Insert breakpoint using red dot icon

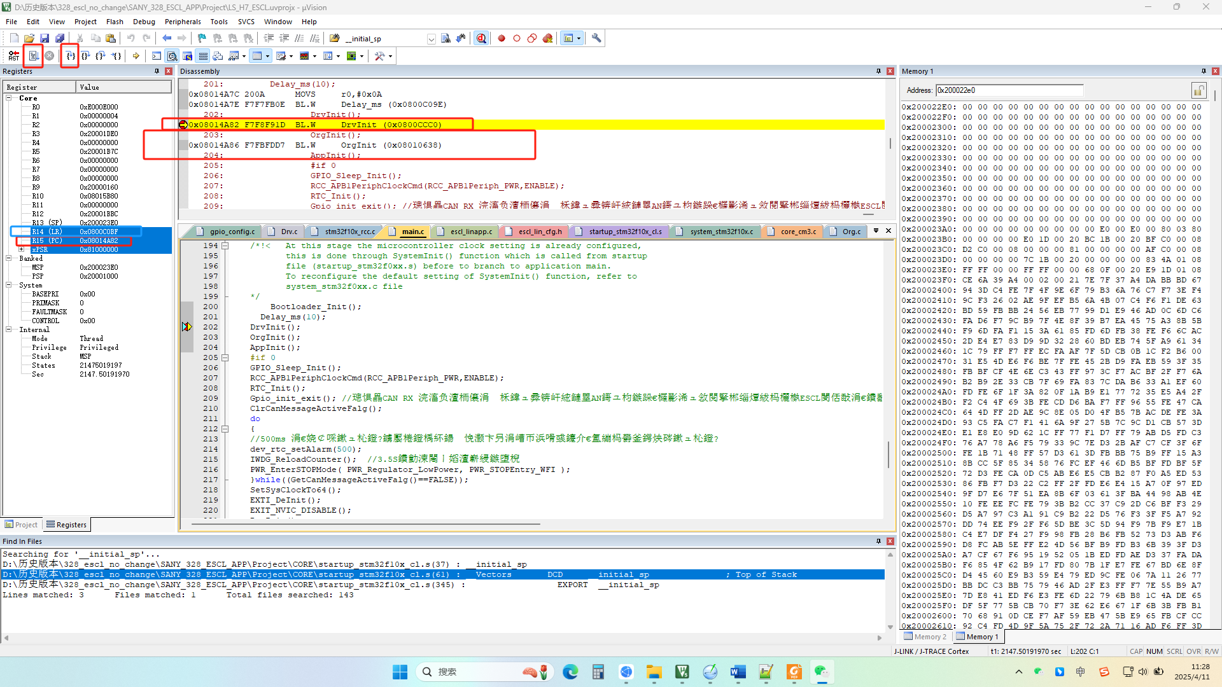pos(502,38)
